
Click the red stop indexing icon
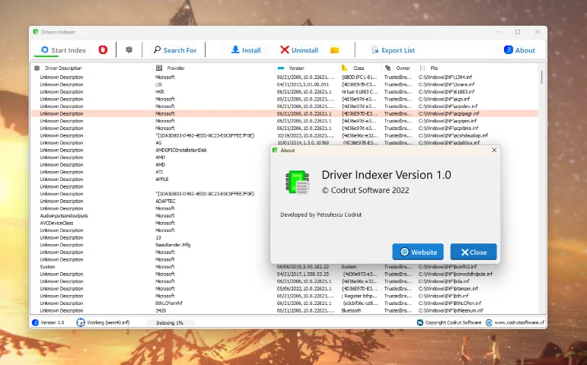(x=103, y=50)
